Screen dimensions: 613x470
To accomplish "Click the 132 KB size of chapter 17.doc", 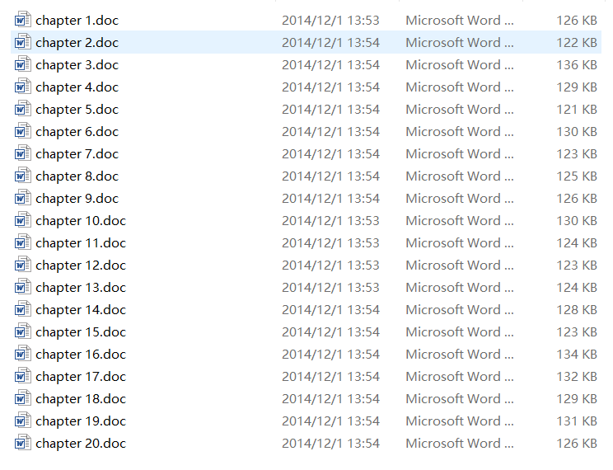I will pos(577,377).
